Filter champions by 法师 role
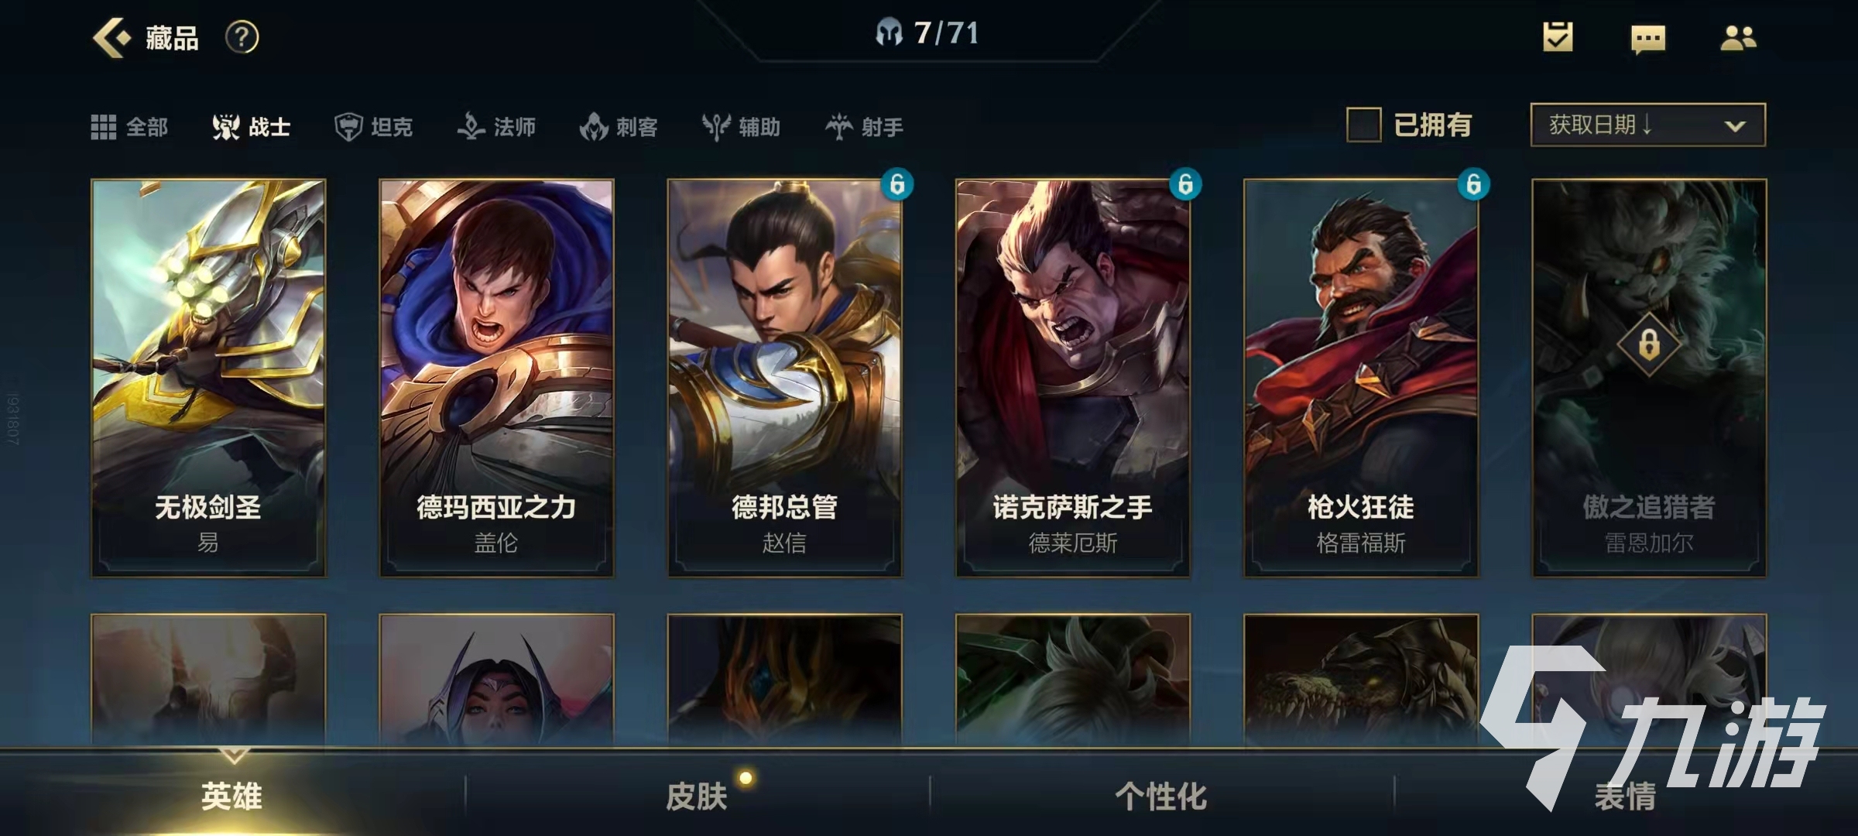 pyautogui.click(x=496, y=126)
